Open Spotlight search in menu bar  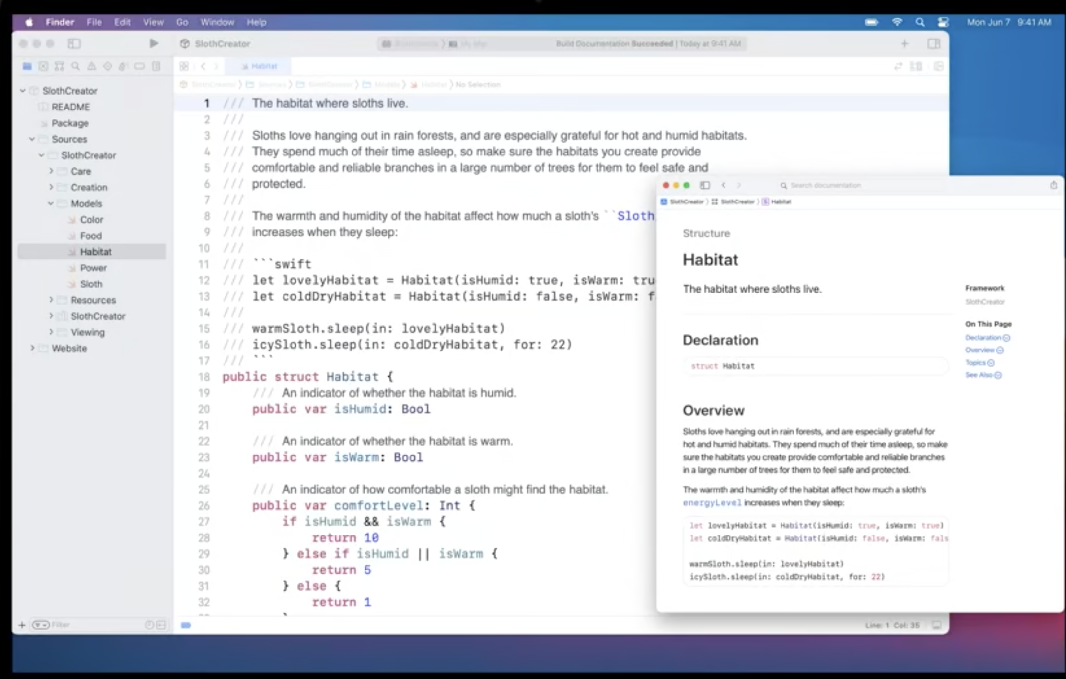pyautogui.click(x=920, y=22)
